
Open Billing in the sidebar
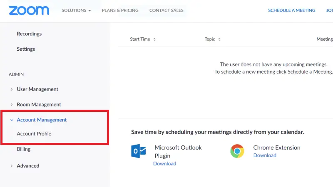point(24,149)
